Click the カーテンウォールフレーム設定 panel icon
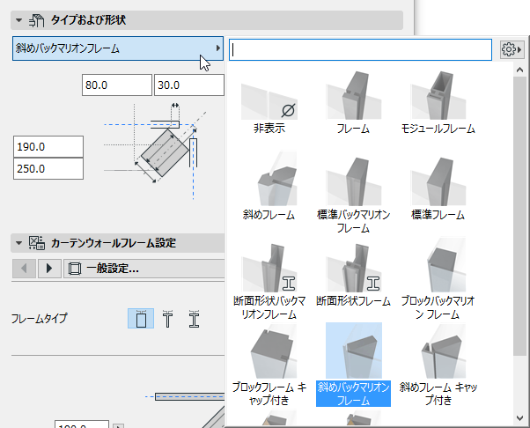The height and width of the screenshot is (428, 530). pos(36,243)
